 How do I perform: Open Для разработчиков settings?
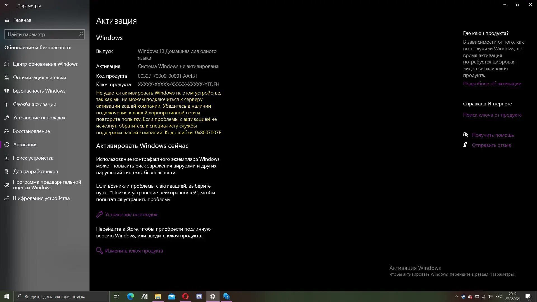click(x=35, y=171)
